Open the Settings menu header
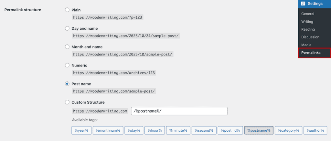The height and width of the screenshot is (141, 331). (315, 4)
